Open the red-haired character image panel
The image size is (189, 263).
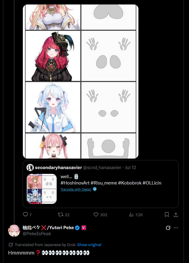(x=53, y=56)
